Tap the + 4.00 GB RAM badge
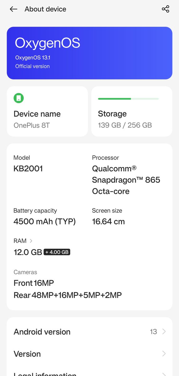The width and height of the screenshot is (179, 376). click(x=57, y=252)
